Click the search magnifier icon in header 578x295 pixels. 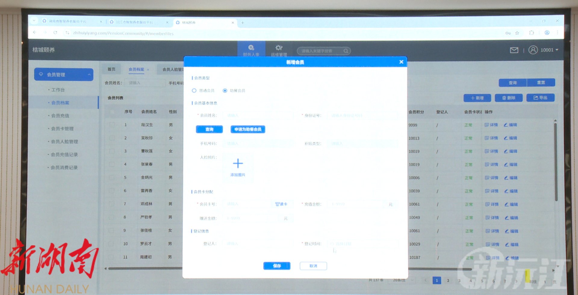346,51
